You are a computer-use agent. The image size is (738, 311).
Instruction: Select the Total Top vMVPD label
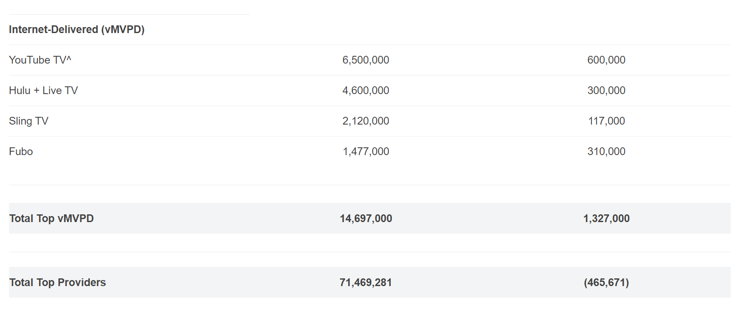pyautogui.click(x=52, y=219)
